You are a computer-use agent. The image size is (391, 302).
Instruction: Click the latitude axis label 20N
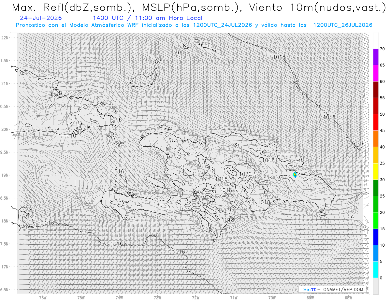(x=5, y=129)
